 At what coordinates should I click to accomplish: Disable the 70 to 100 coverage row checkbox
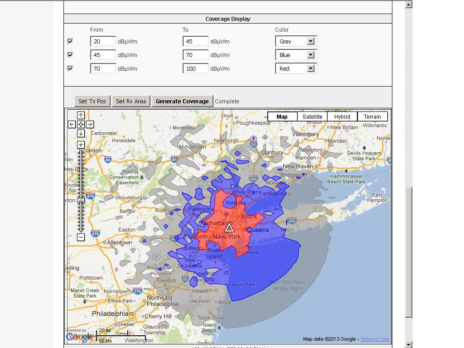tap(70, 68)
